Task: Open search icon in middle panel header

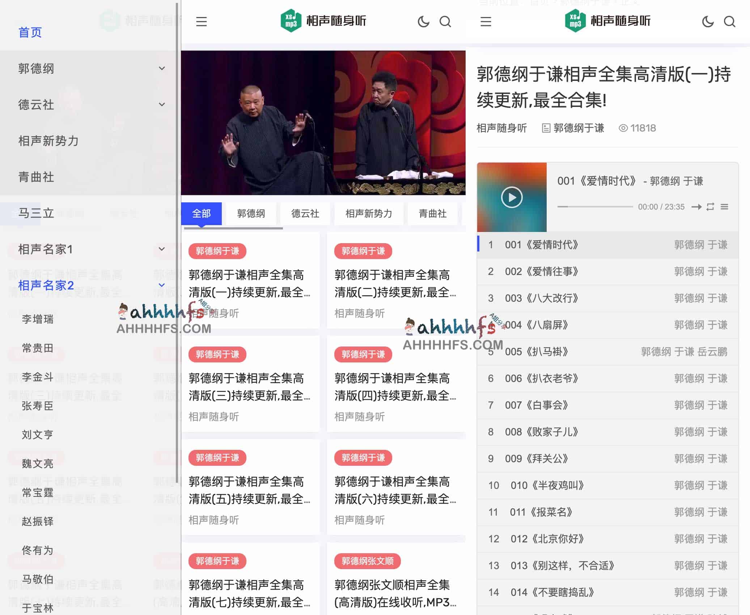Action: (x=445, y=22)
